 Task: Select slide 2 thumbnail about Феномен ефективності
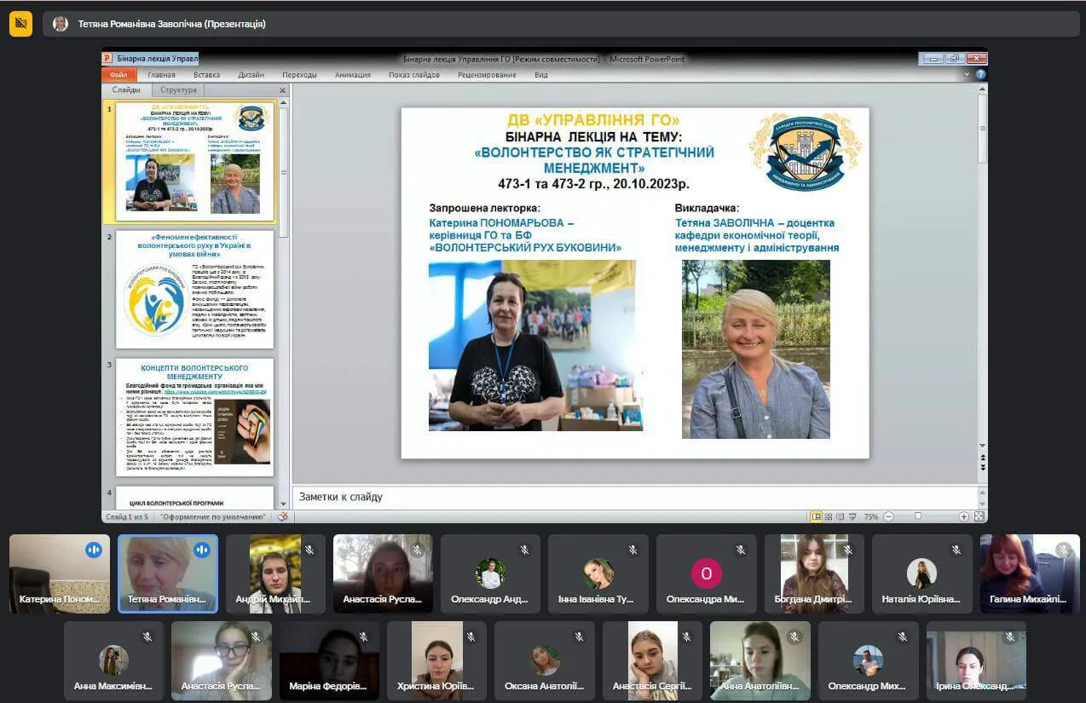195,289
